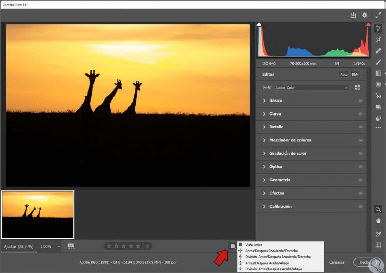Select the giraffe filmstrip thumbnail
Screen dimensions: 386x273
[38, 214]
